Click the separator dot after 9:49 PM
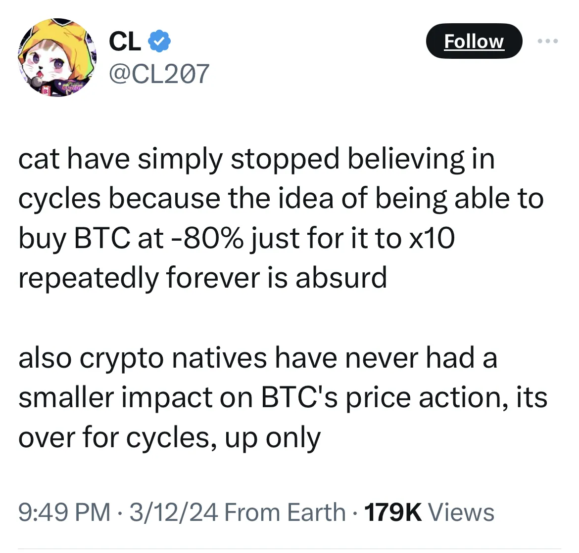Viewport: 579px width, 553px height. tap(120, 512)
